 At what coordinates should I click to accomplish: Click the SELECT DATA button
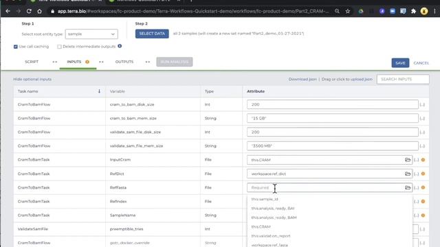[152, 34]
